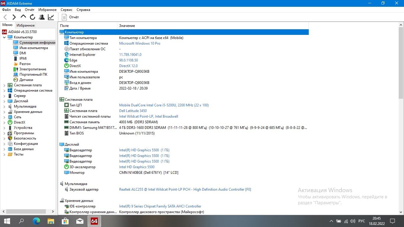
Task: Click the Refresh toolbar icon
Action: (x=33, y=17)
